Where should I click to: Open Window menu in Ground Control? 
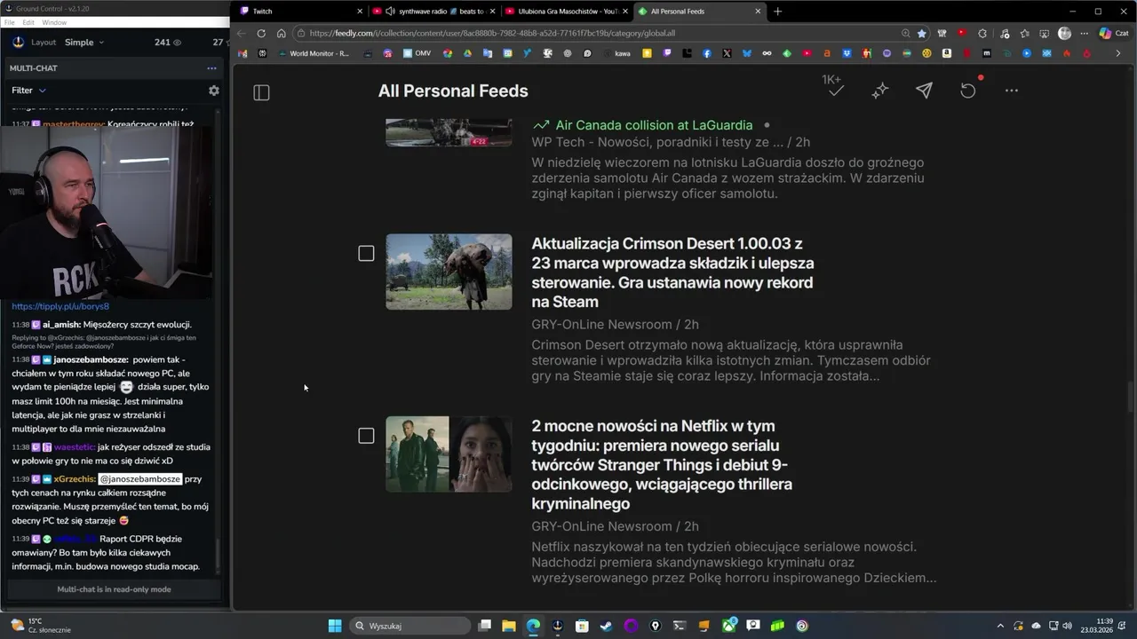tap(54, 22)
